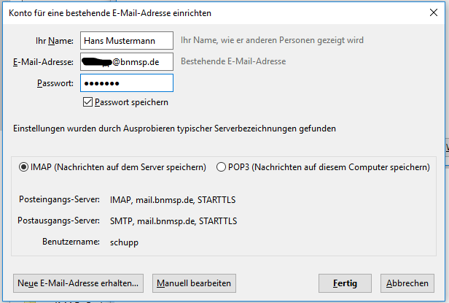Click the Postausgangs-Server SMTP mail.bnmsp.de entry
The height and width of the screenshot is (303, 449).
pos(173,221)
